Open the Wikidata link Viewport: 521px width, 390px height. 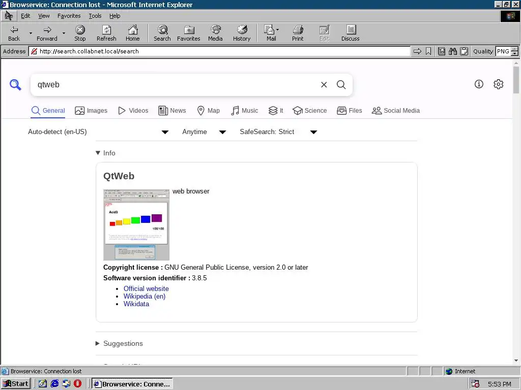tap(136, 304)
